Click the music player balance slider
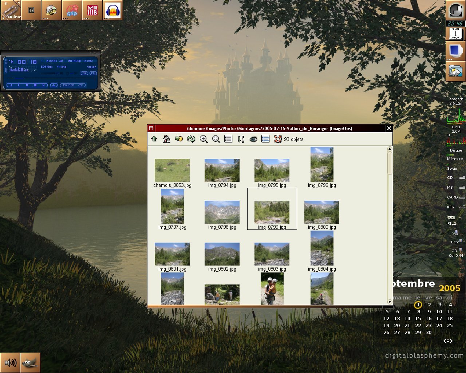This screenshot has height=373, width=466. tap(72, 73)
